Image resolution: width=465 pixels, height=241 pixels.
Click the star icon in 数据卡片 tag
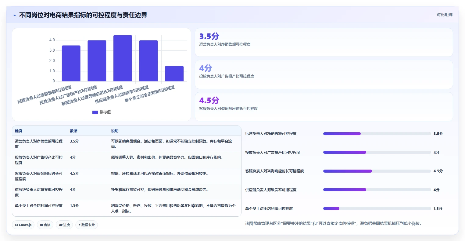80,225
